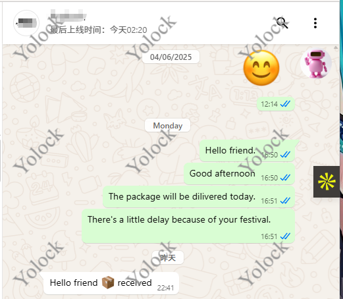Image resolution: width=343 pixels, height=299 pixels.
Task: Select 'The package will be dilivered today' bubble
Action: 199,197
